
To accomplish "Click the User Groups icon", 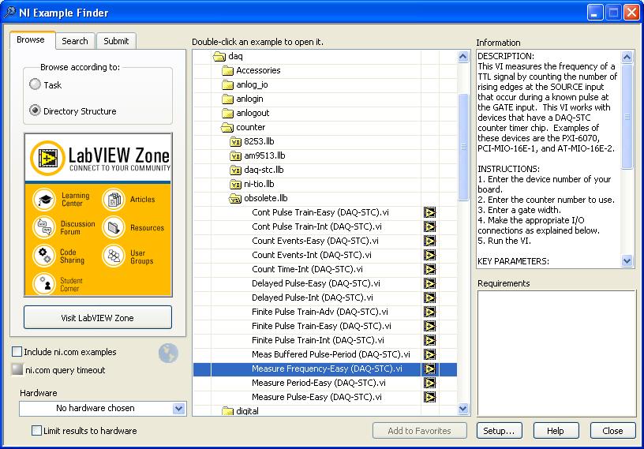I will (x=114, y=256).
